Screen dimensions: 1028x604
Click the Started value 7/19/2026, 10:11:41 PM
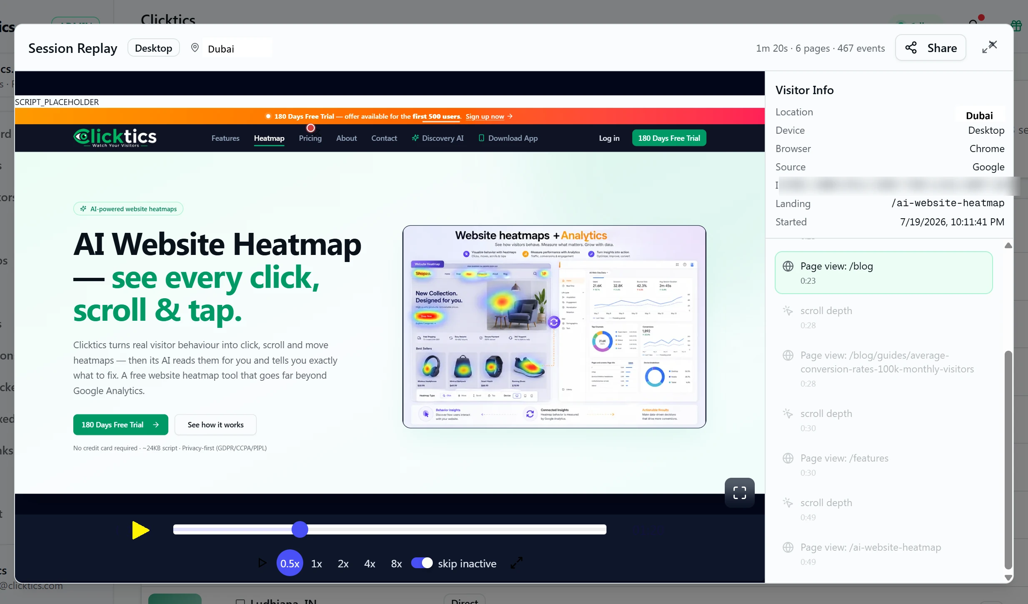point(952,222)
